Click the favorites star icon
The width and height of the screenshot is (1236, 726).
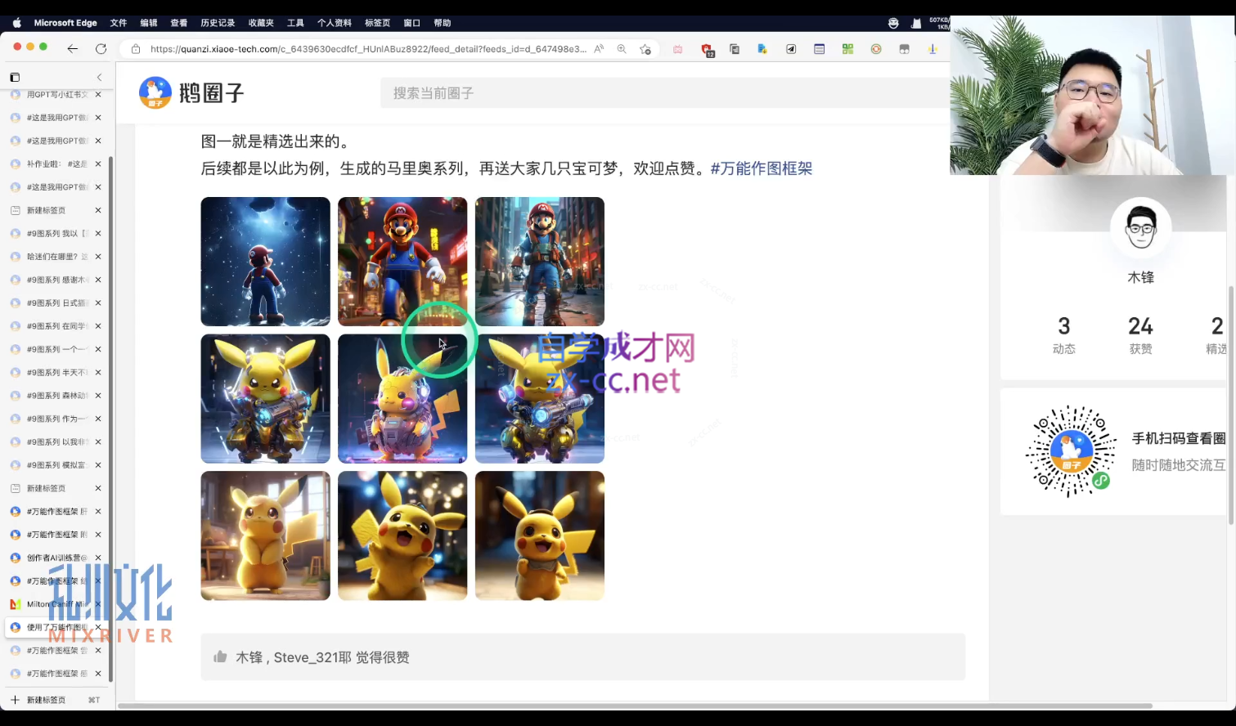click(645, 49)
